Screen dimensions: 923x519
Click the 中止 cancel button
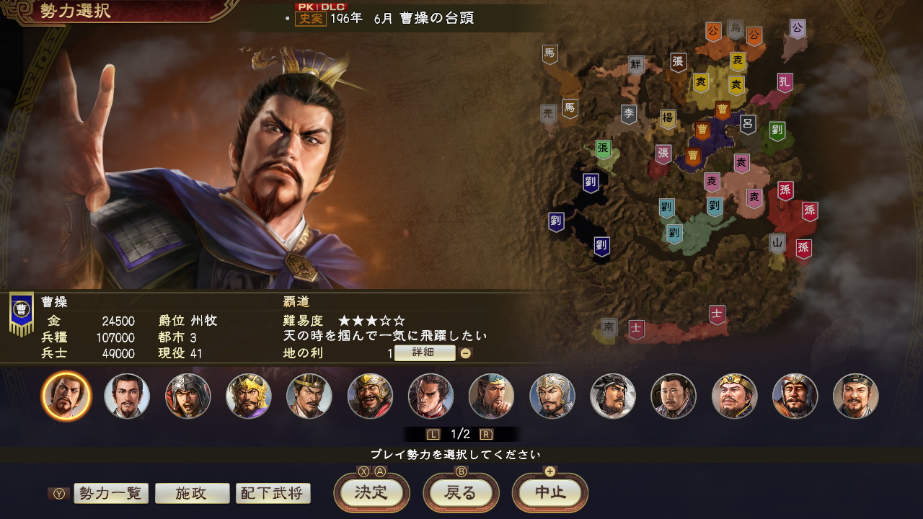pos(550,493)
